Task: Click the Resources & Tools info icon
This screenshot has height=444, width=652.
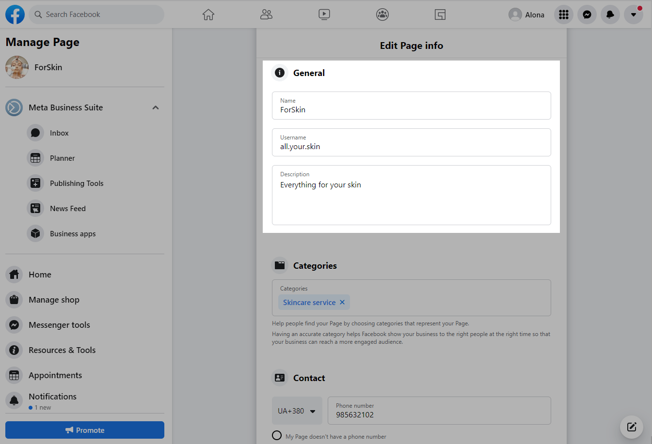Action: (x=14, y=350)
